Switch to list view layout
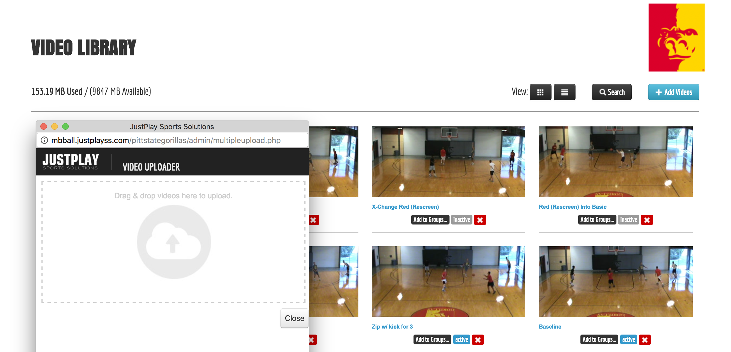 tap(564, 92)
